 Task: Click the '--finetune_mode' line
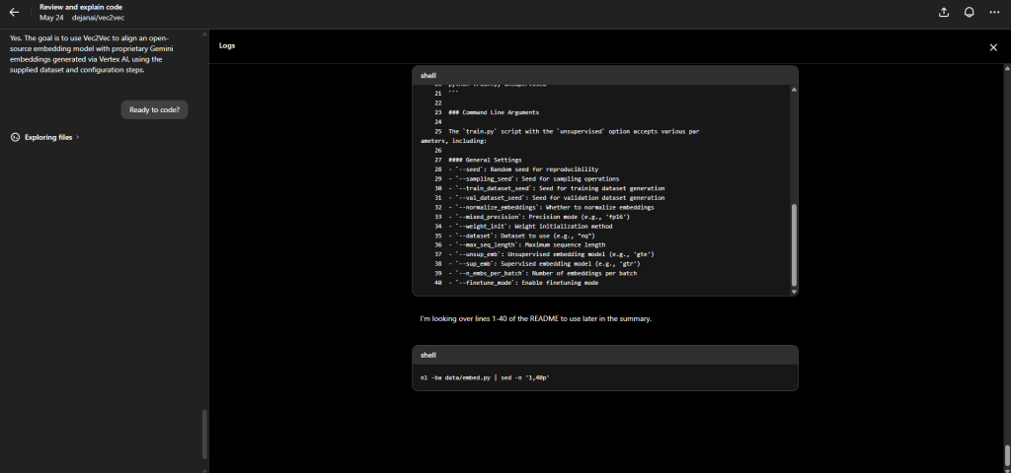click(523, 283)
